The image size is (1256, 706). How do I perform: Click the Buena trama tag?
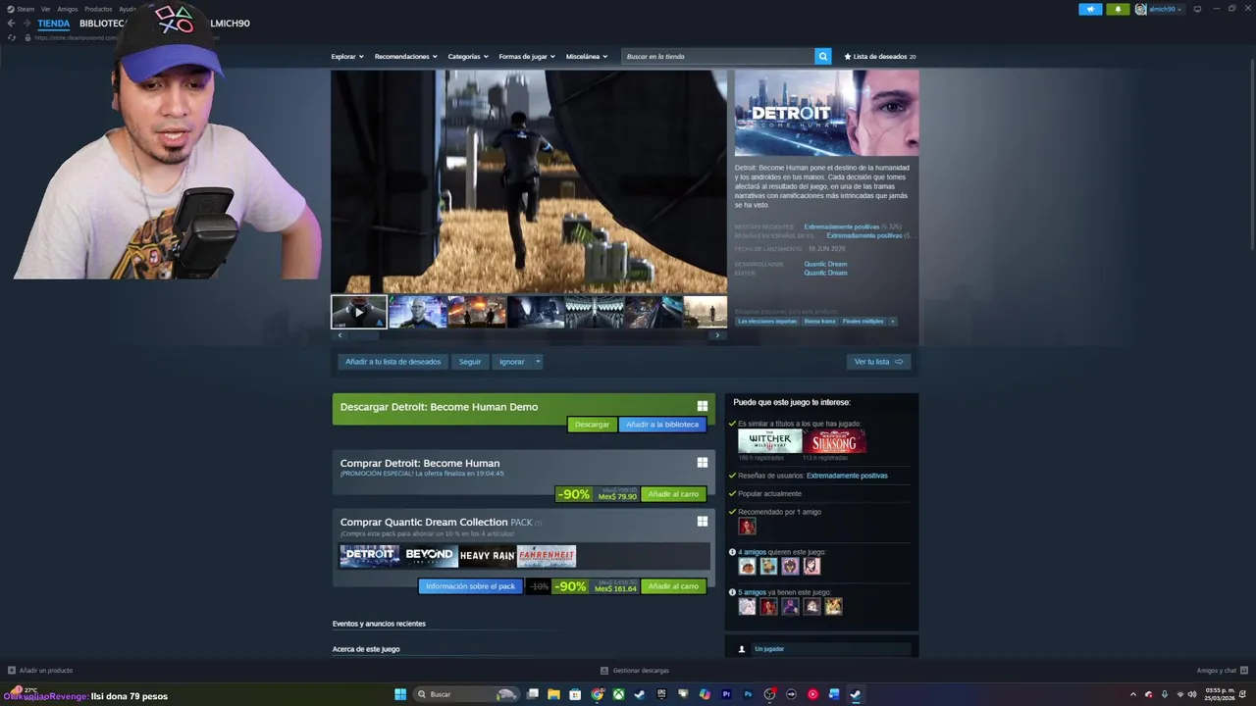(x=820, y=321)
